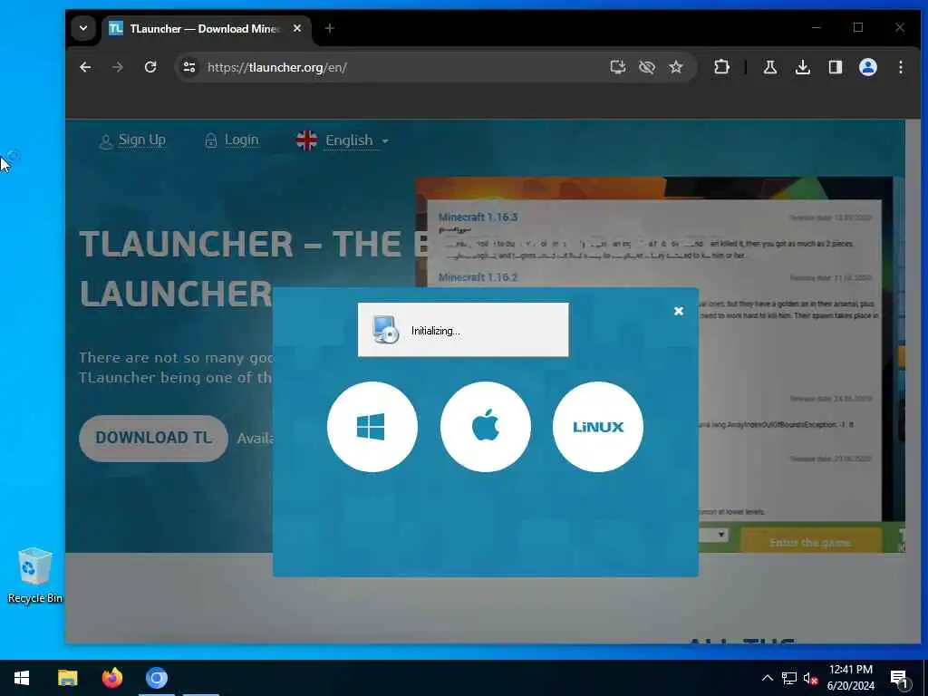Go back with the browser back arrow

pyautogui.click(x=85, y=67)
